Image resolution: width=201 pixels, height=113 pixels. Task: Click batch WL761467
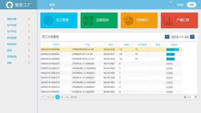click(x=109, y=63)
